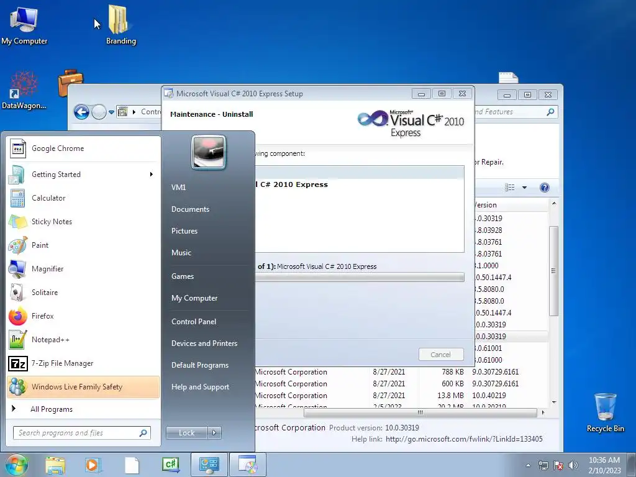The width and height of the screenshot is (636, 477).
Task: Click the uninstall progress bar
Action: click(360, 277)
